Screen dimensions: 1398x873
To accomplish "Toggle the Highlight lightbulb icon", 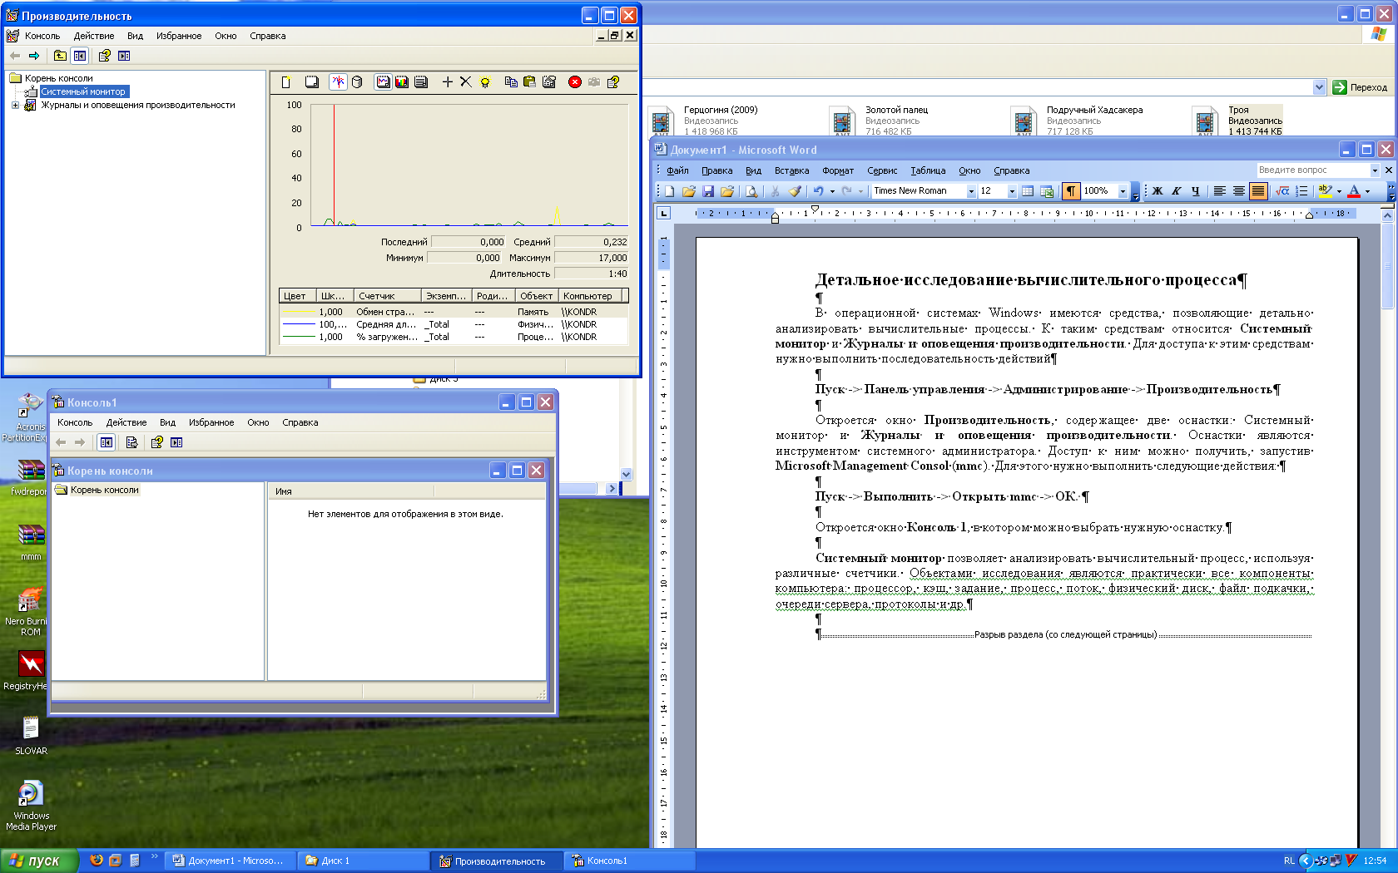I will click(x=485, y=81).
